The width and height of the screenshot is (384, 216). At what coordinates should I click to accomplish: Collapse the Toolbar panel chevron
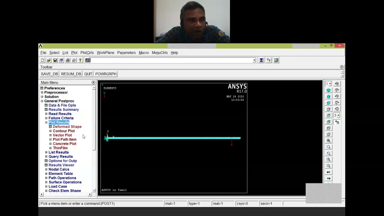click(342, 67)
